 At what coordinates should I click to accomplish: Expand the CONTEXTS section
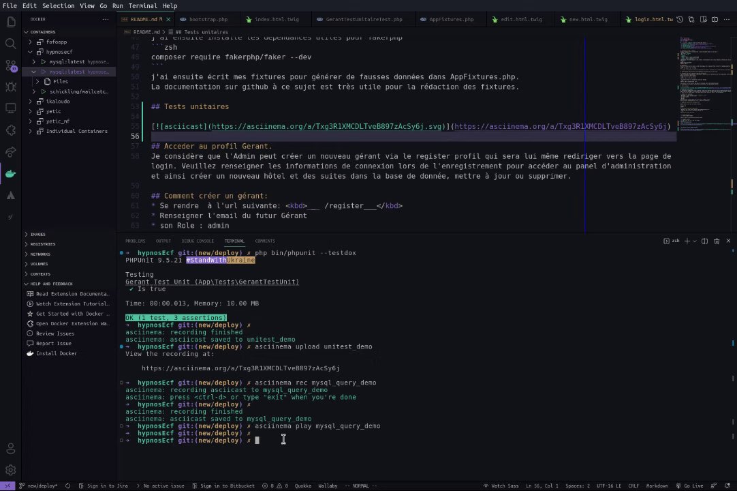[27, 274]
